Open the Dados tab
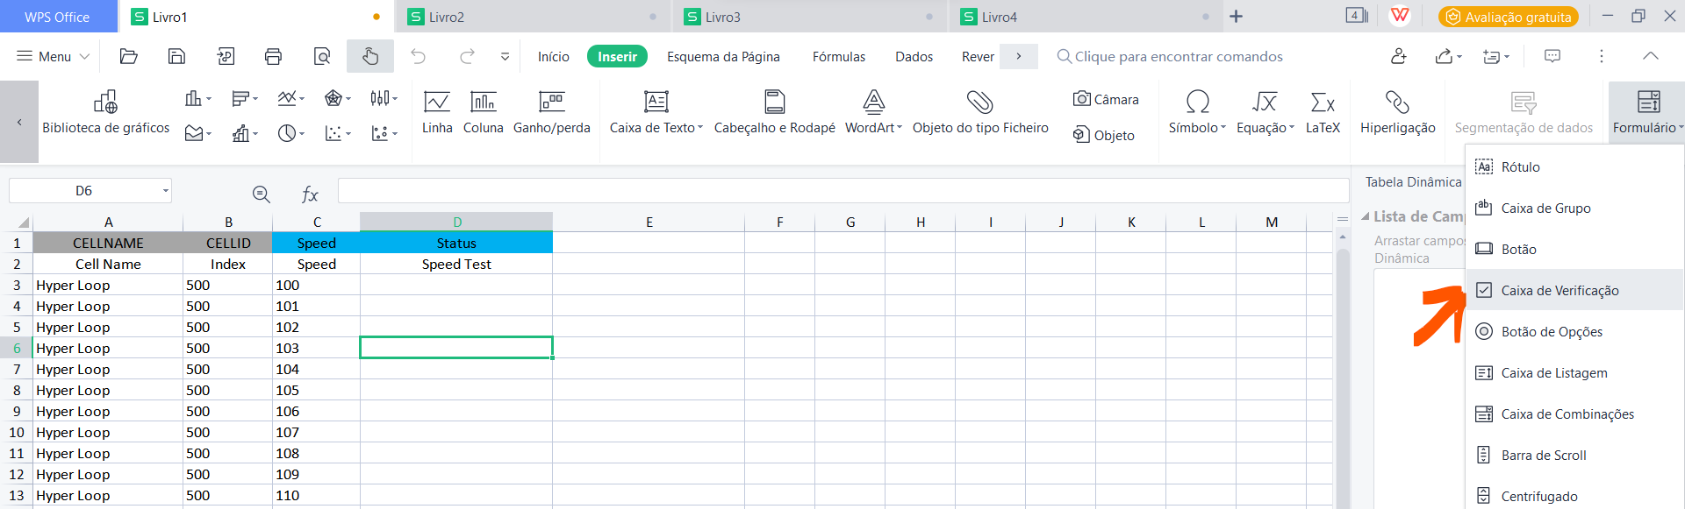The width and height of the screenshot is (1685, 509). (914, 57)
